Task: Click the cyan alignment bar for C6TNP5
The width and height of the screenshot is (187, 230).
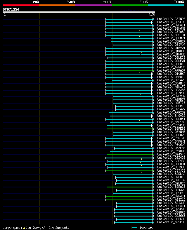Action: click(x=129, y=19)
